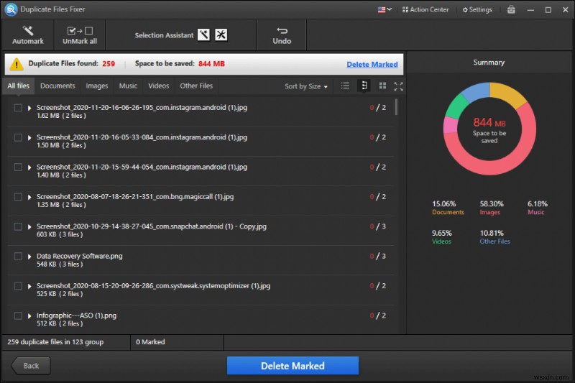Image resolution: width=575 pixels, height=383 pixels.
Task: Check Screenshot 16-05-33-084 instagram group
Action: tap(18, 137)
